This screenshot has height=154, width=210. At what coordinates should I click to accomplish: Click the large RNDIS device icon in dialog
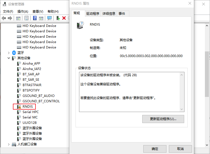(80, 25)
